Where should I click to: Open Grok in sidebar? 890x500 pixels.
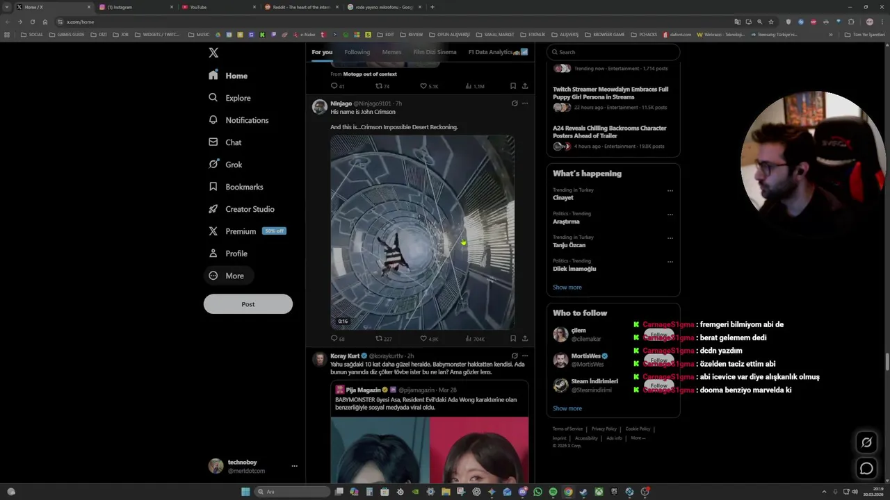tap(225, 165)
